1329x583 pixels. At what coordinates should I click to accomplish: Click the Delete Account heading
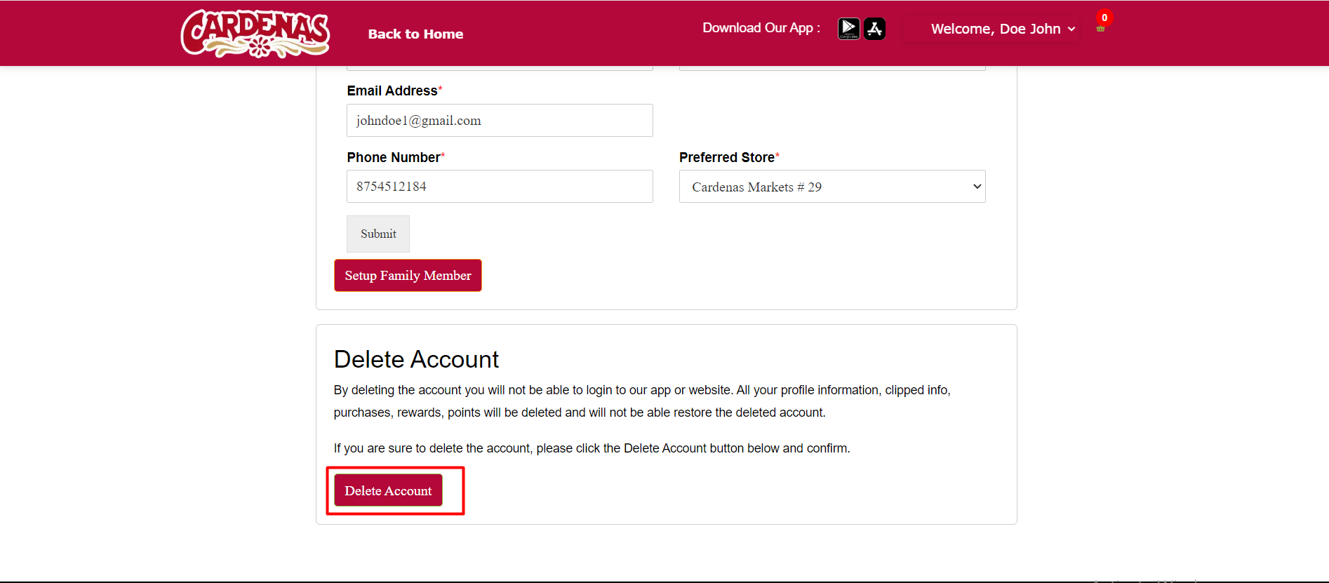[x=416, y=359]
